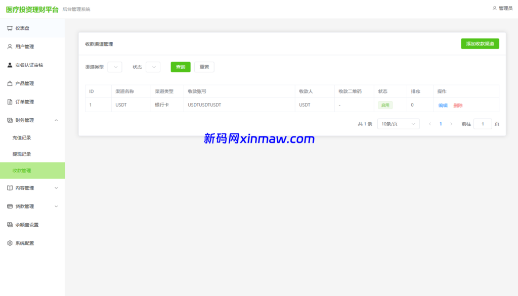Viewport: 518px width, 296px height.
Task: Click 添加收款渠道 button
Action: [x=480, y=43]
